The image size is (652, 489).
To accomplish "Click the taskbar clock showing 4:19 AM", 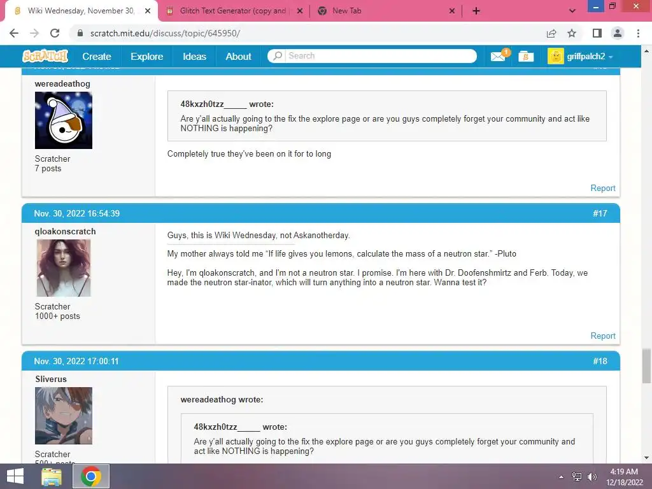I will [x=624, y=477].
